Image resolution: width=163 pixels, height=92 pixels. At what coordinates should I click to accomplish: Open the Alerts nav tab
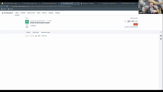pyautogui.click(x=17, y=13)
